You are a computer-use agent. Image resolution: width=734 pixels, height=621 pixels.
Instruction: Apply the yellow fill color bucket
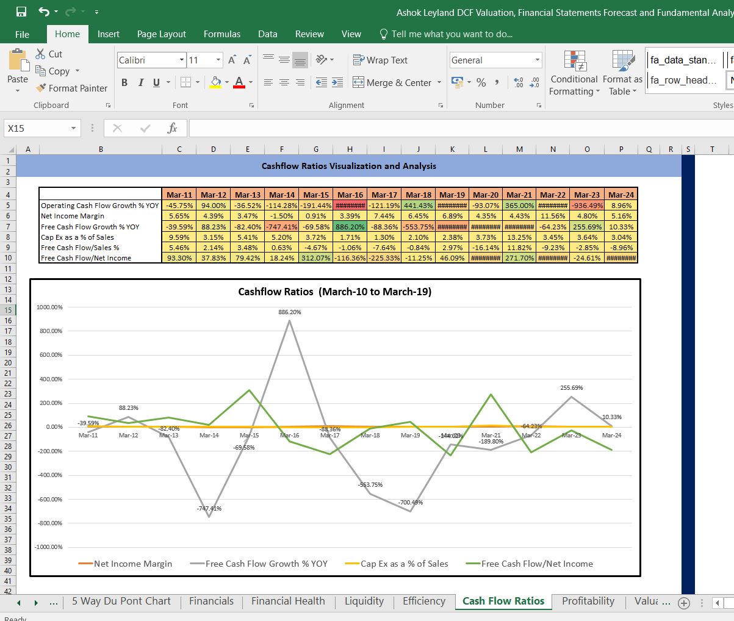[x=215, y=82]
